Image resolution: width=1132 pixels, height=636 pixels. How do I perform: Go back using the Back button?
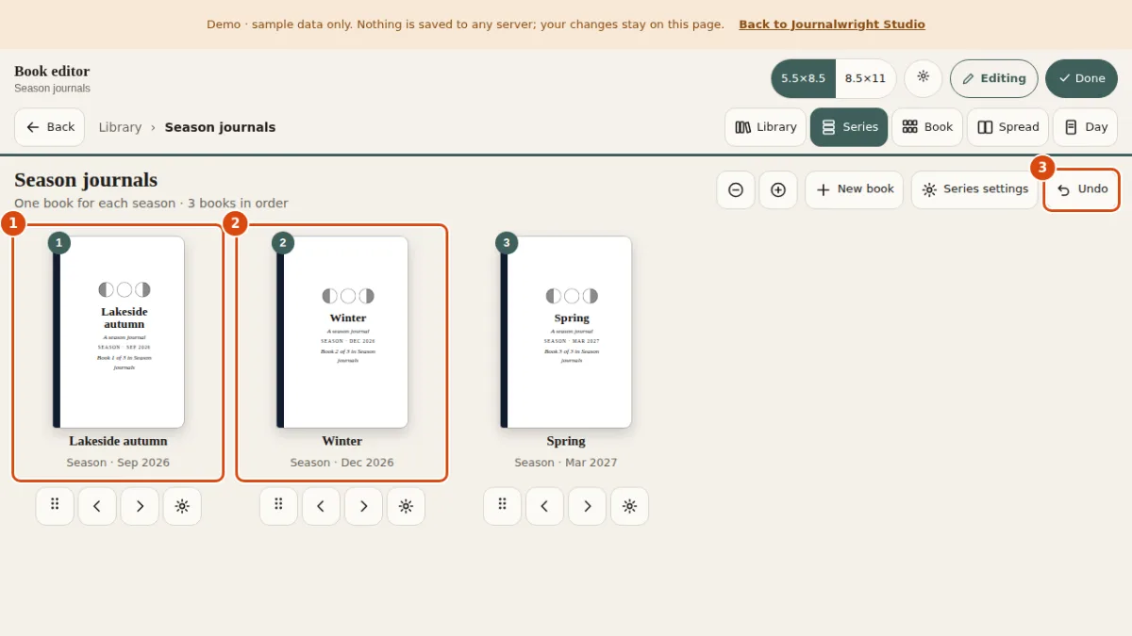[50, 127]
